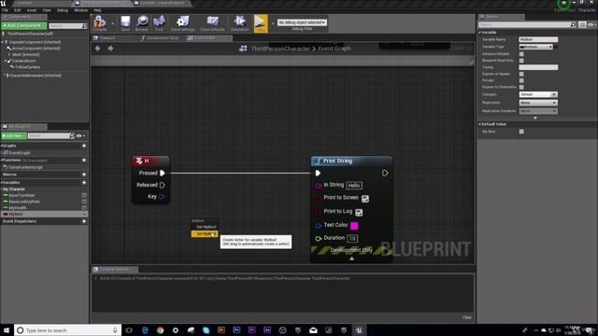Open the debug object selector dropdown
The height and width of the screenshot is (336, 598).
pos(302,22)
